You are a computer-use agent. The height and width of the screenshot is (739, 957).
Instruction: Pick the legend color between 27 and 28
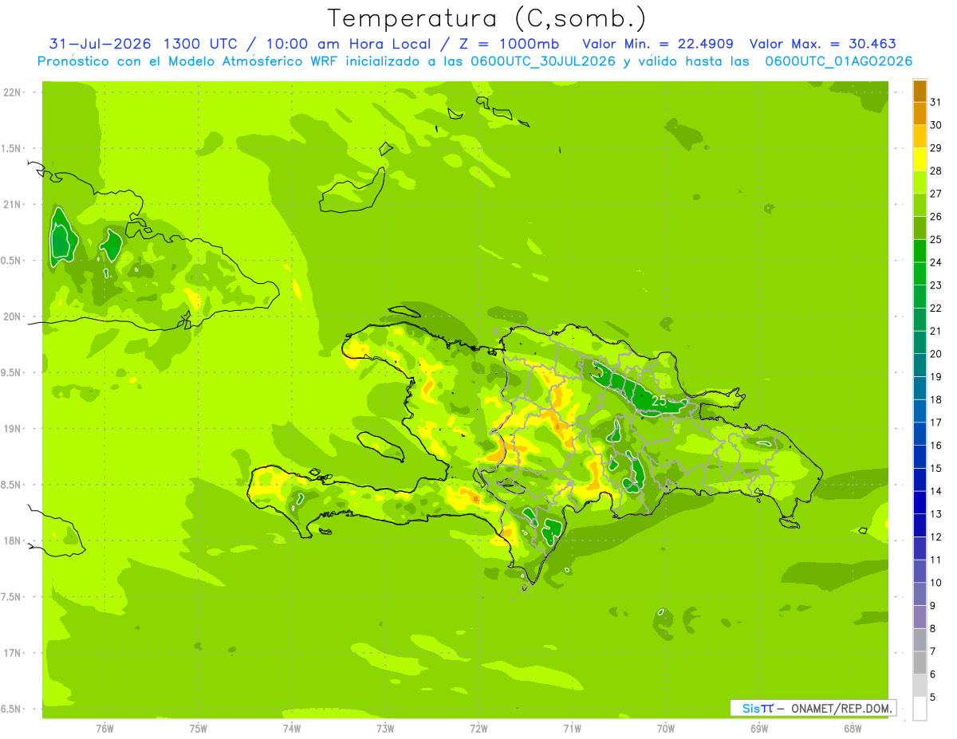[920, 182]
